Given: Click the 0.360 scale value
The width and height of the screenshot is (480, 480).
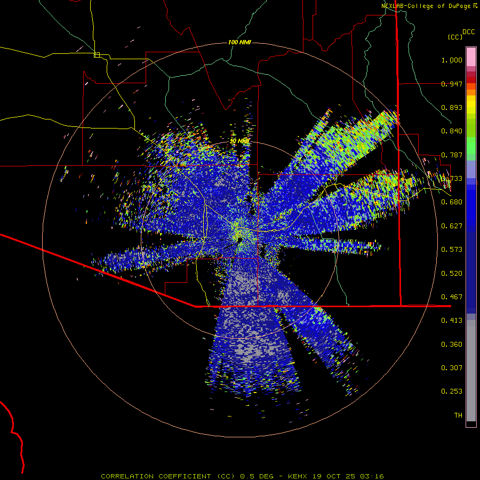Looking at the screenshot, I should (452, 345).
